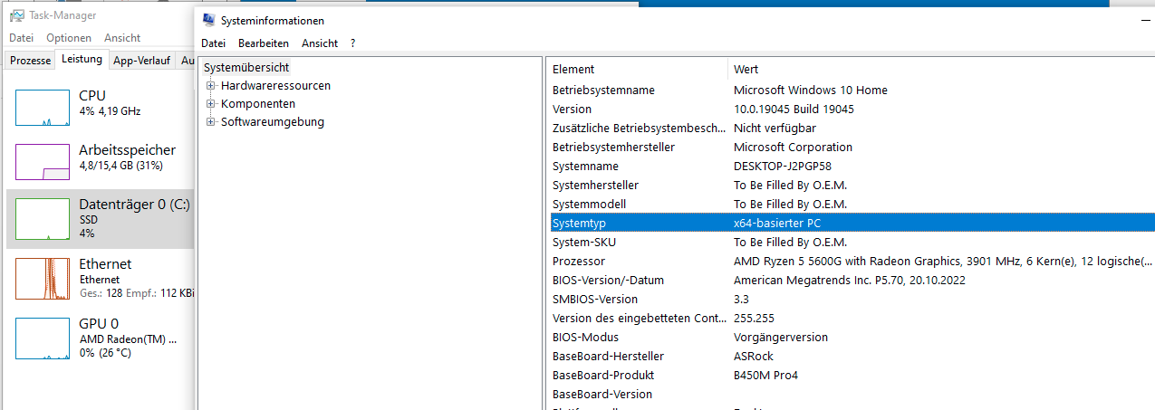Click the B450M Pro4 value
The image size is (1155, 410).
[765, 375]
